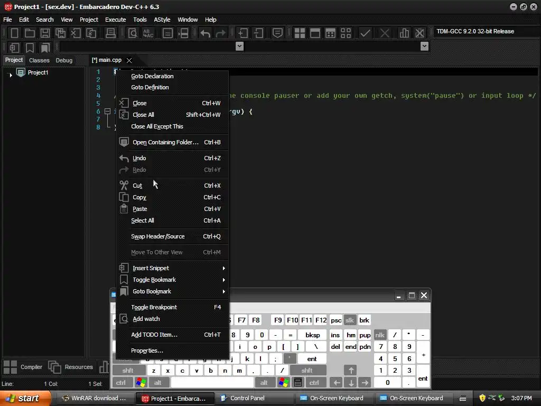This screenshot has height=406, width=541.
Task: Switch to the Classes tab
Action: pos(39,60)
